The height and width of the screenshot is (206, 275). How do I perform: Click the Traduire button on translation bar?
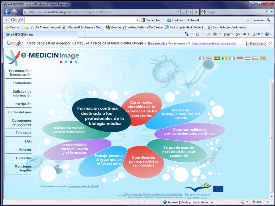[256, 43]
